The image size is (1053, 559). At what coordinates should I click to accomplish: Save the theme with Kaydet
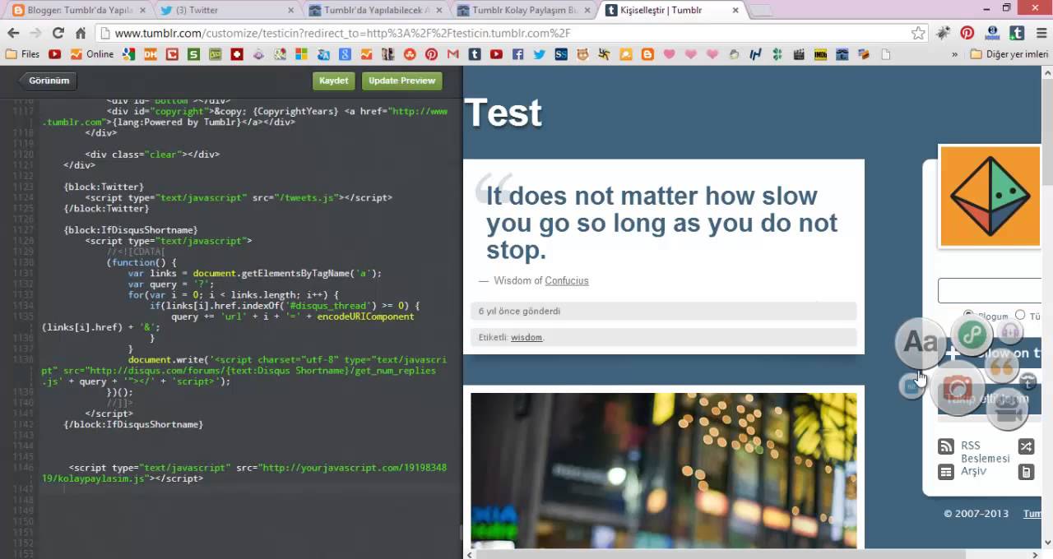click(333, 81)
